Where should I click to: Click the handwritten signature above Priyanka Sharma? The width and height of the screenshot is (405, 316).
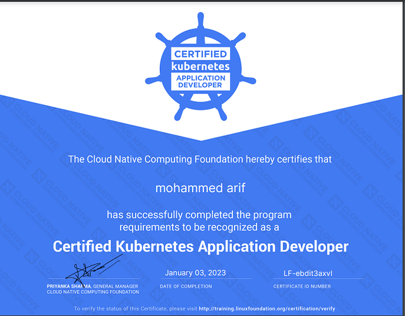(94, 270)
